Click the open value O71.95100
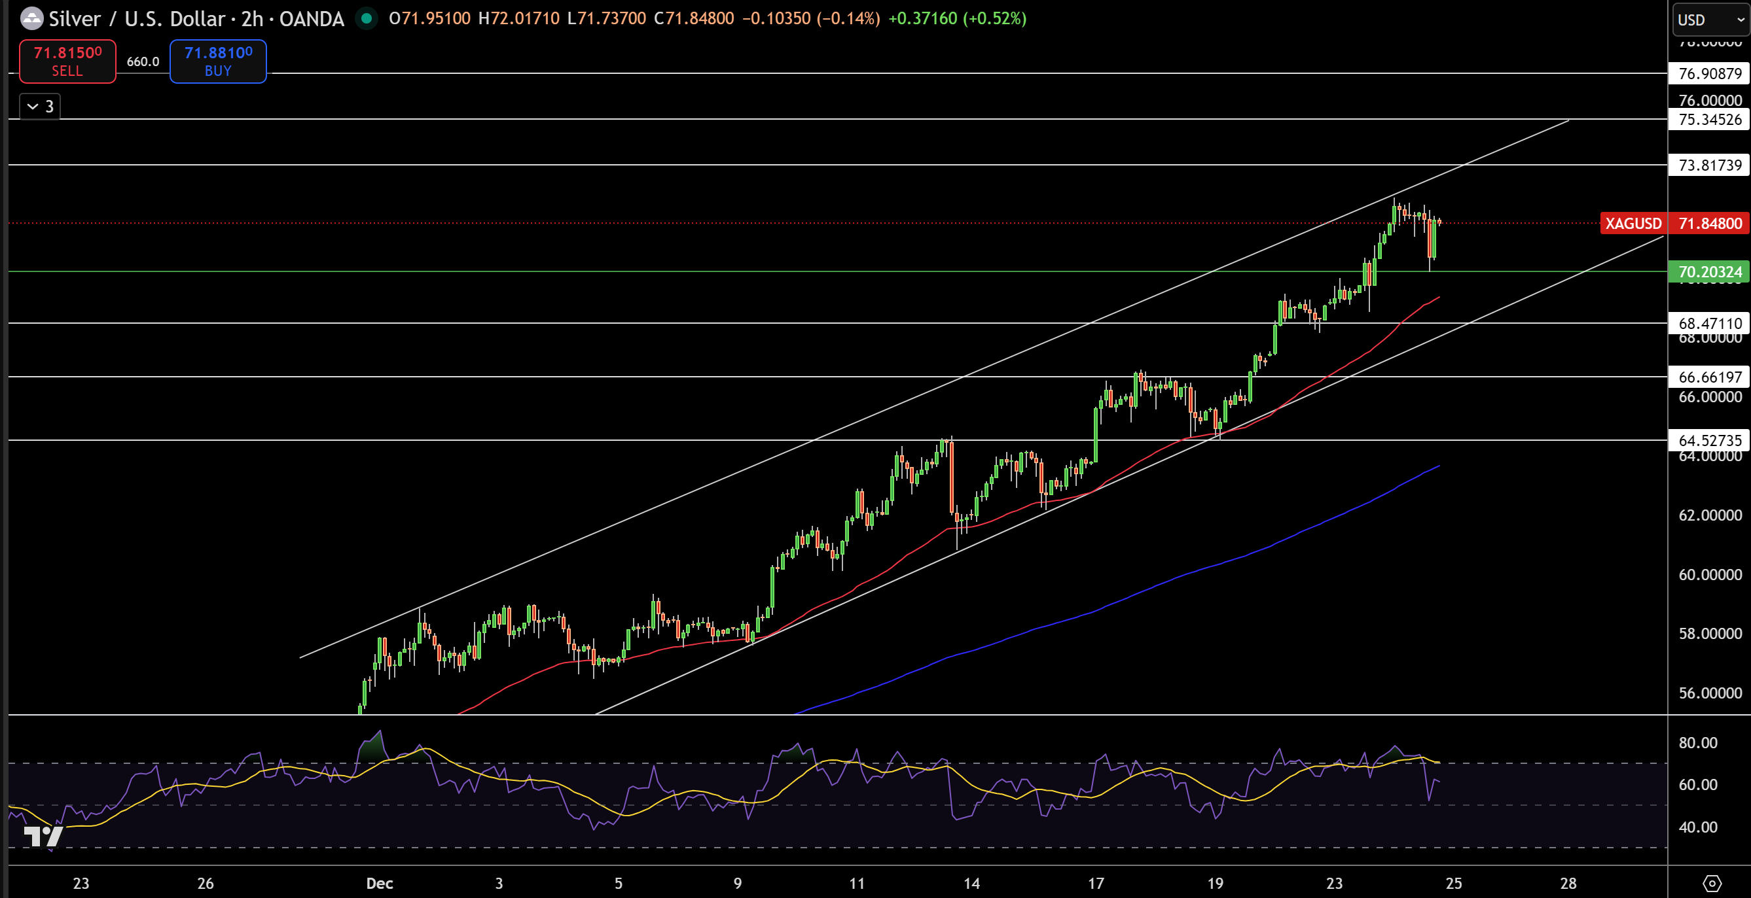The image size is (1751, 898). click(429, 18)
